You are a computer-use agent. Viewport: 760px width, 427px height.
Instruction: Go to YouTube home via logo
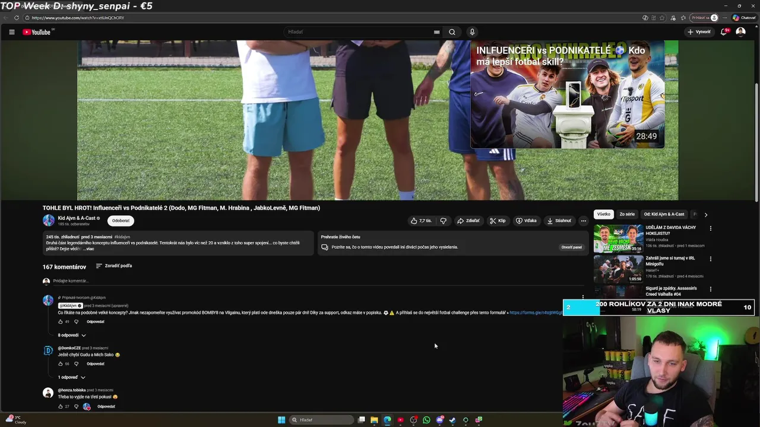[37, 32]
